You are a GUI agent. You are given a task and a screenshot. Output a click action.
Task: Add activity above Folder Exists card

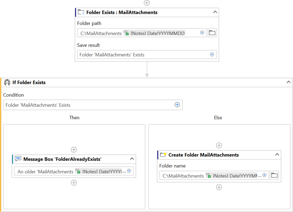click(x=147, y=3)
